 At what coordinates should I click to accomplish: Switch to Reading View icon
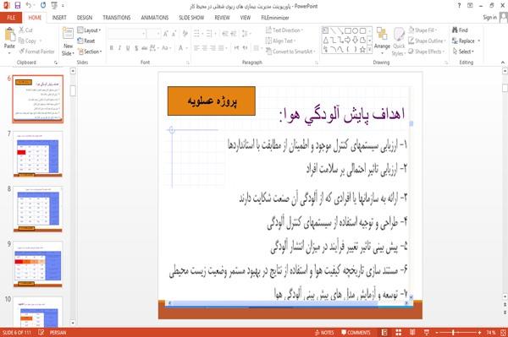[412, 333]
